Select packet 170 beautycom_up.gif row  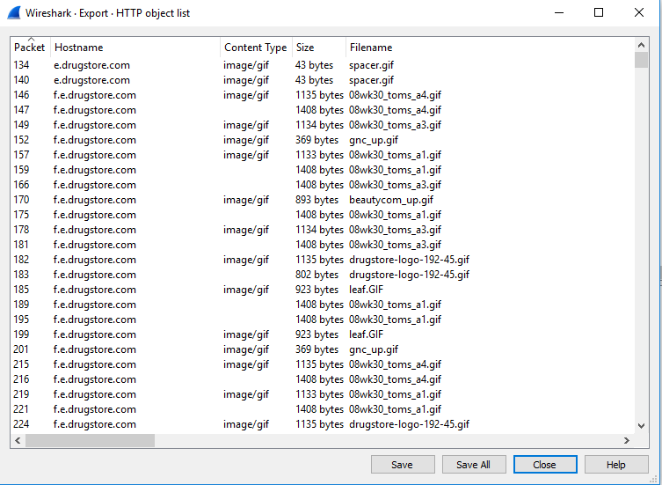tap(322, 200)
